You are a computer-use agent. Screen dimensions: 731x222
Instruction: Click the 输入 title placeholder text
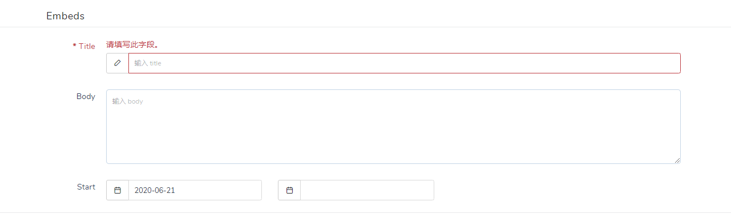[x=148, y=63]
